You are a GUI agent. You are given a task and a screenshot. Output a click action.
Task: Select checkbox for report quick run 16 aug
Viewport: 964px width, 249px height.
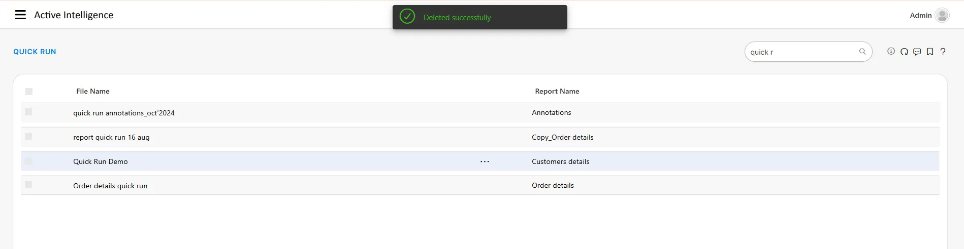click(28, 137)
